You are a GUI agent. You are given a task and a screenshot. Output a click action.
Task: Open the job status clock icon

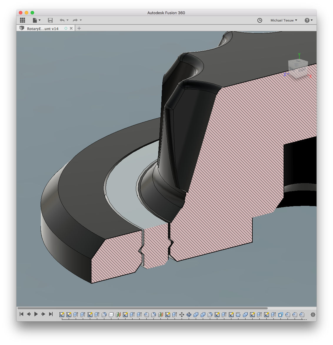[x=260, y=20]
